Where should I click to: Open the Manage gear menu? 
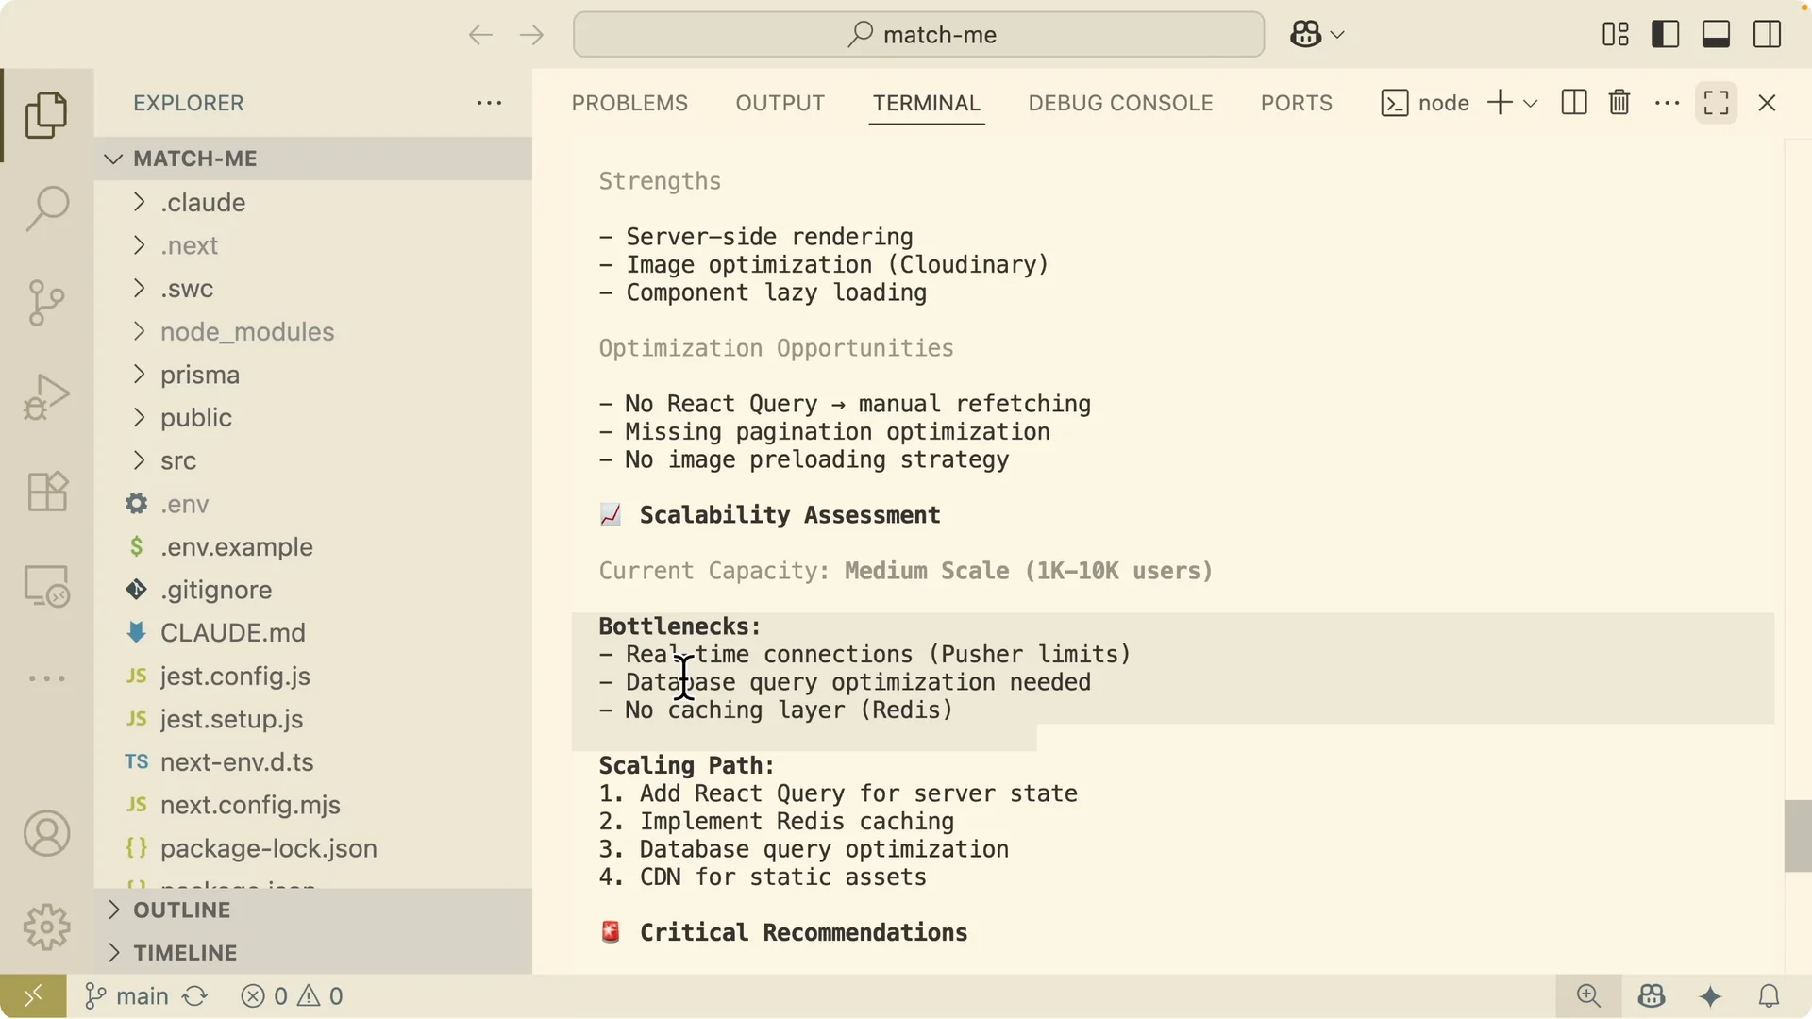pyautogui.click(x=46, y=927)
